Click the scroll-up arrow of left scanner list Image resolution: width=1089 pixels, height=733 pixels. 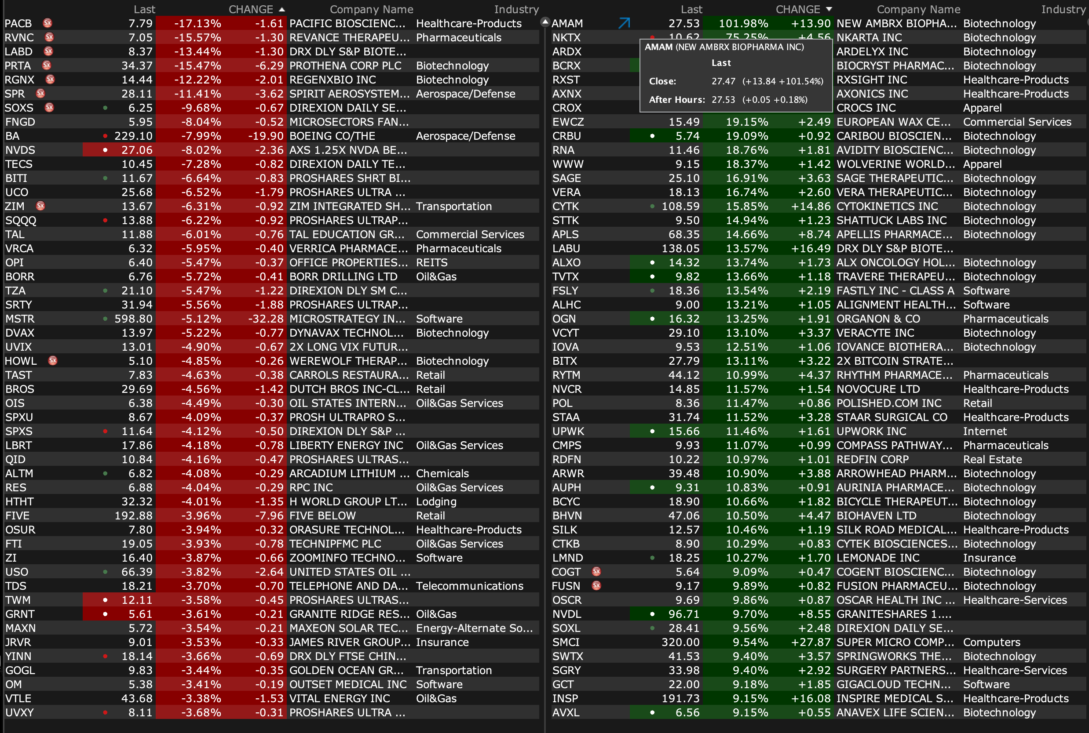pos(544,22)
